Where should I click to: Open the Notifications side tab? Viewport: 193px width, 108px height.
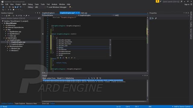click(x=191, y=16)
